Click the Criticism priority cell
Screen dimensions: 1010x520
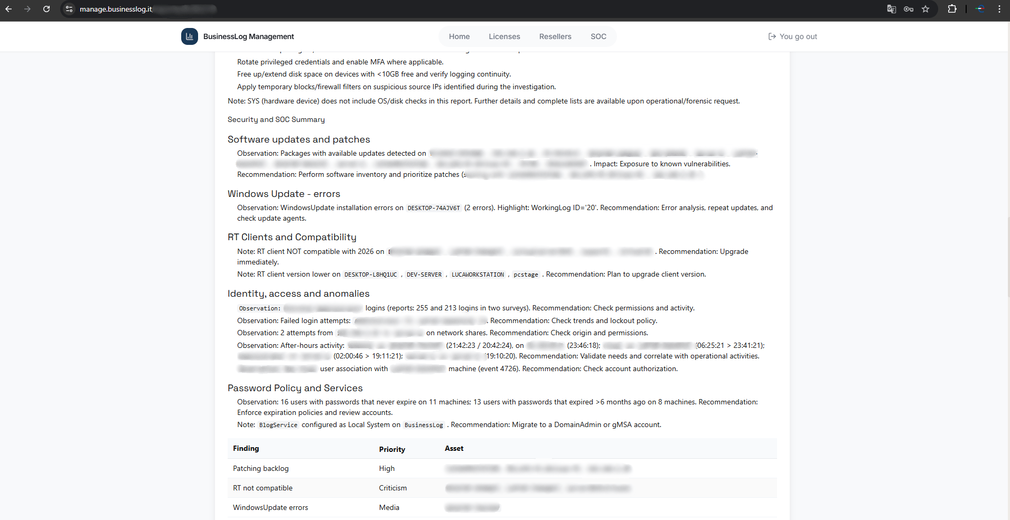click(x=392, y=488)
